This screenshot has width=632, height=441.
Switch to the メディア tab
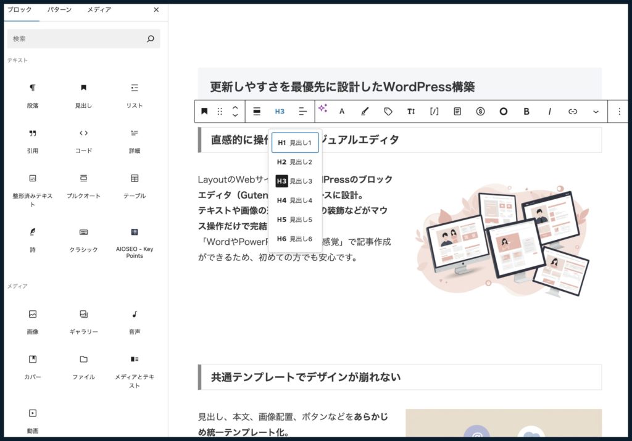click(99, 10)
